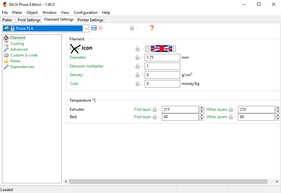
Task: Click reset dot for Bed First layer
Action: [159, 117]
